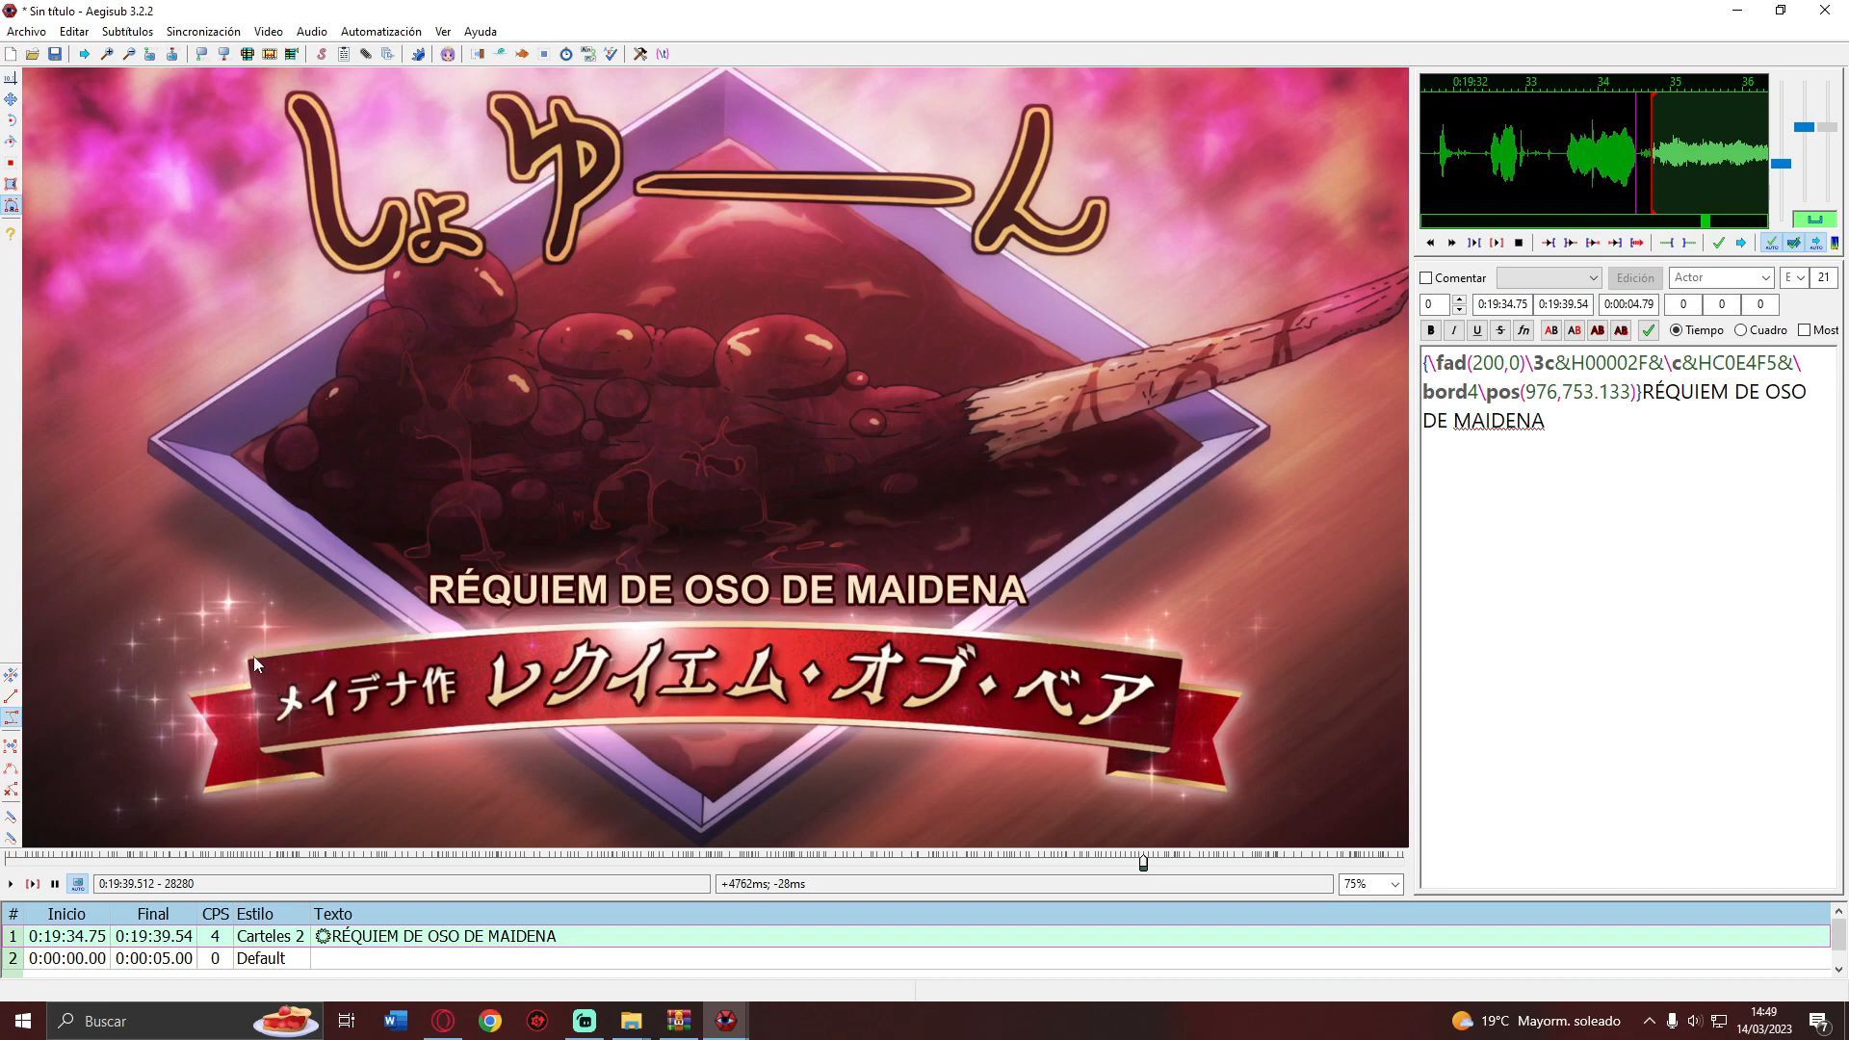The image size is (1849, 1040).
Task: Toggle video auto-scroll button beside pause
Action: [78, 884]
